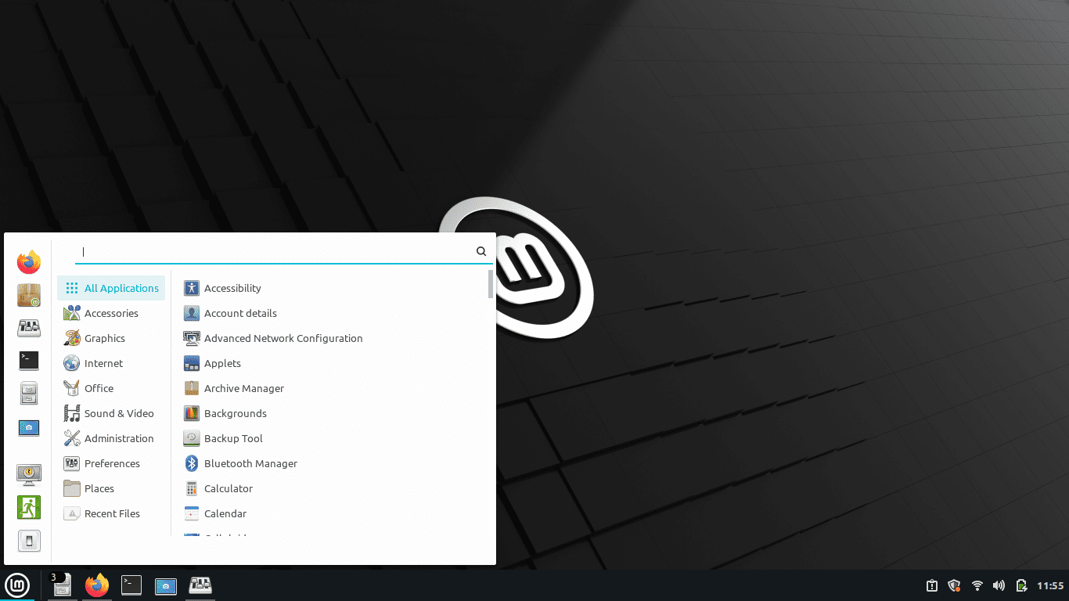Launch the Calculator app
Viewport: 1069px width, 601px height.
pos(228,488)
